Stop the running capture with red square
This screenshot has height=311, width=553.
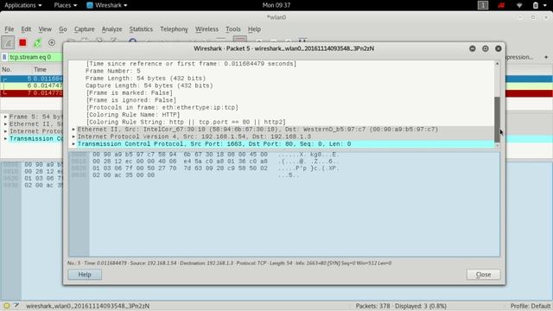(x=22, y=42)
